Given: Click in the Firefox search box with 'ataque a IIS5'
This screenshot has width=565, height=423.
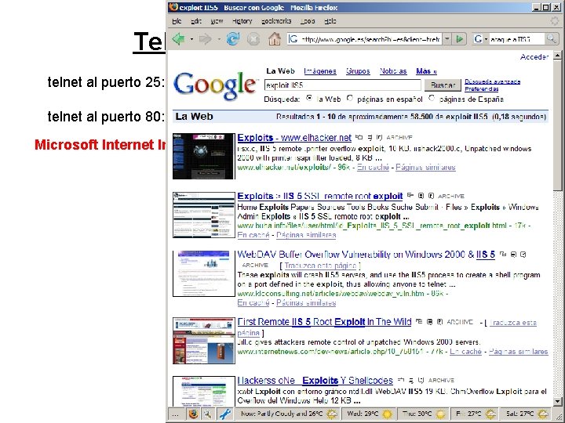Looking at the screenshot, I should [516, 39].
